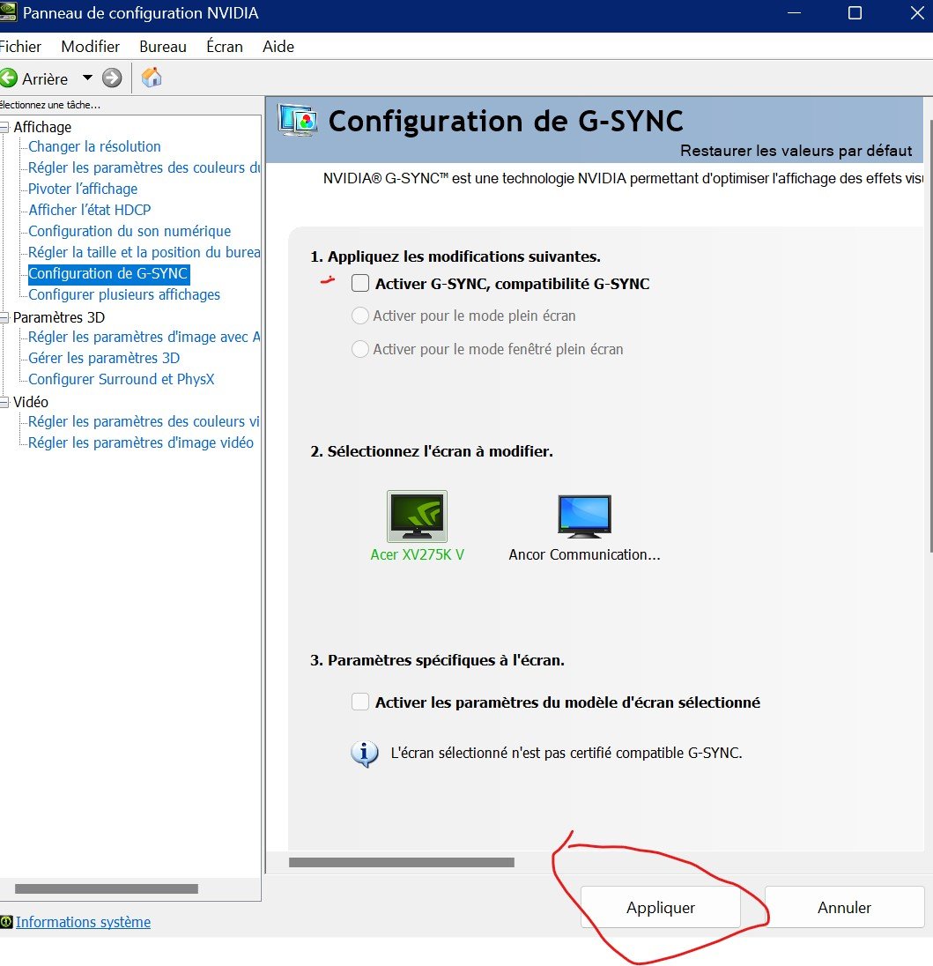The height and width of the screenshot is (966, 933).
Task: Open Régler la taille et la position du bureau
Action: [x=144, y=252]
